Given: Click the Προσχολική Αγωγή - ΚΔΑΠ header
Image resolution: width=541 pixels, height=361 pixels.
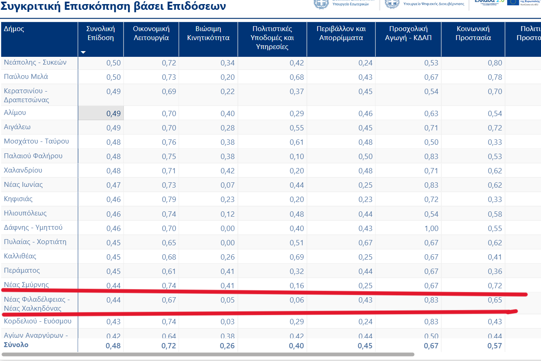Looking at the screenshot, I should click(x=408, y=33).
